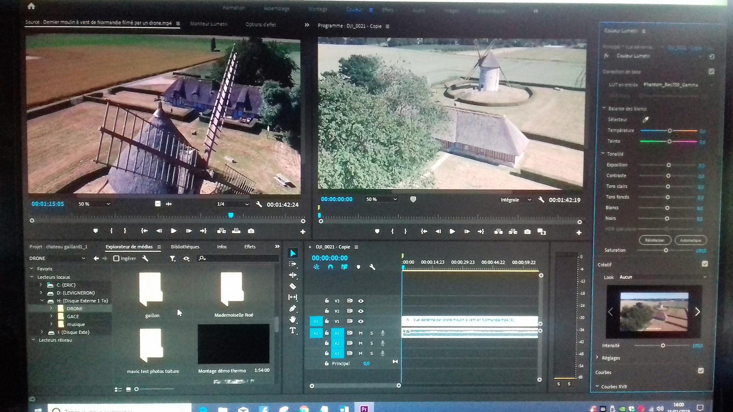
Task: Collapse H: (Disque Externe 1 To) drive
Action: tap(42, 301)
